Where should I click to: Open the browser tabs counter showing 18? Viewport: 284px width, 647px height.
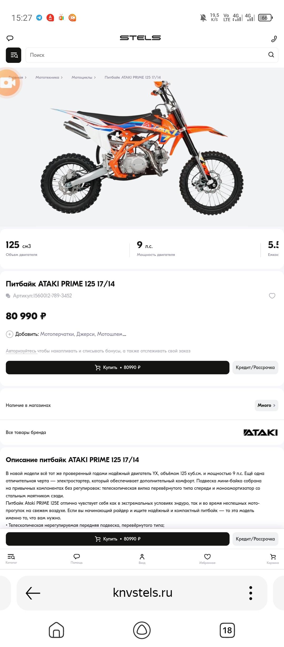click(x=227, y=630)
